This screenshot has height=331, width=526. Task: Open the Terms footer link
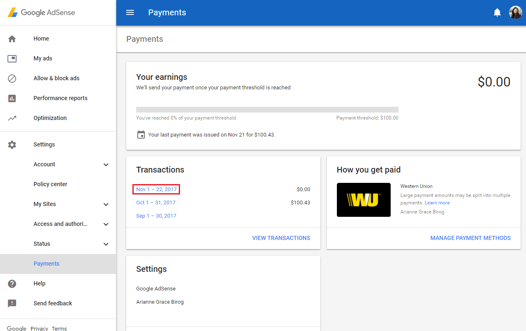(x=59, y=329)
